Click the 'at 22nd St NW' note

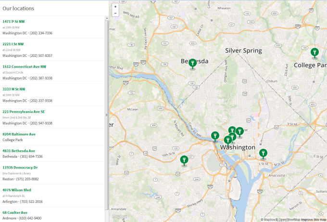[12, 50]
